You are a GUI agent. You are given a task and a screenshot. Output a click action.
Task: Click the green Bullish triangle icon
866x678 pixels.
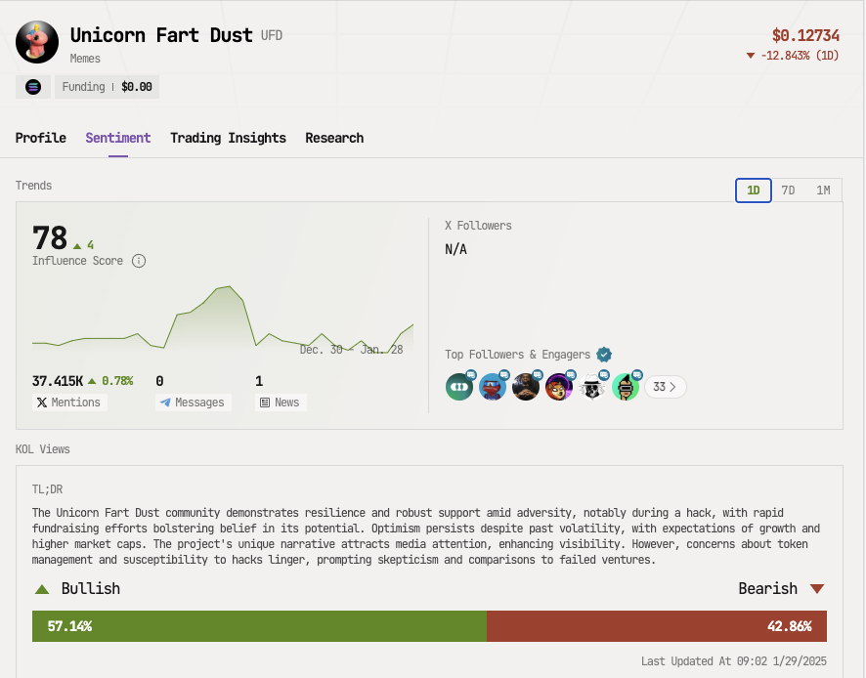42,589
